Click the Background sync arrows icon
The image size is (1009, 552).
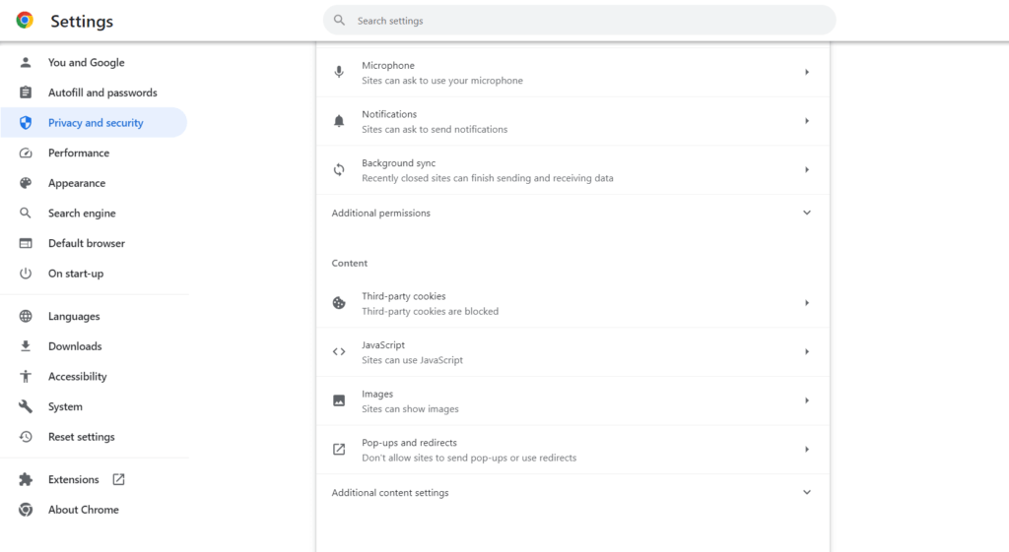point(339,169)
